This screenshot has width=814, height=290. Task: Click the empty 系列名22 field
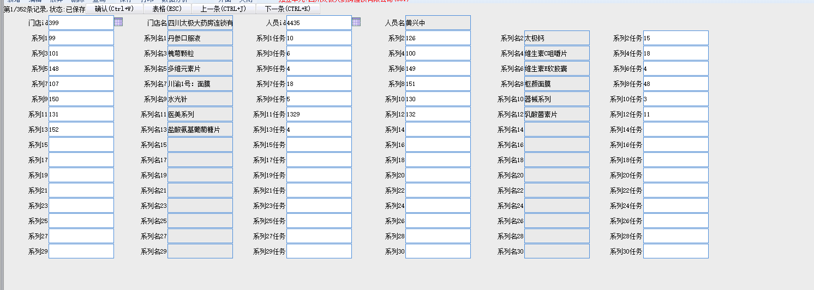coord(557,190)
